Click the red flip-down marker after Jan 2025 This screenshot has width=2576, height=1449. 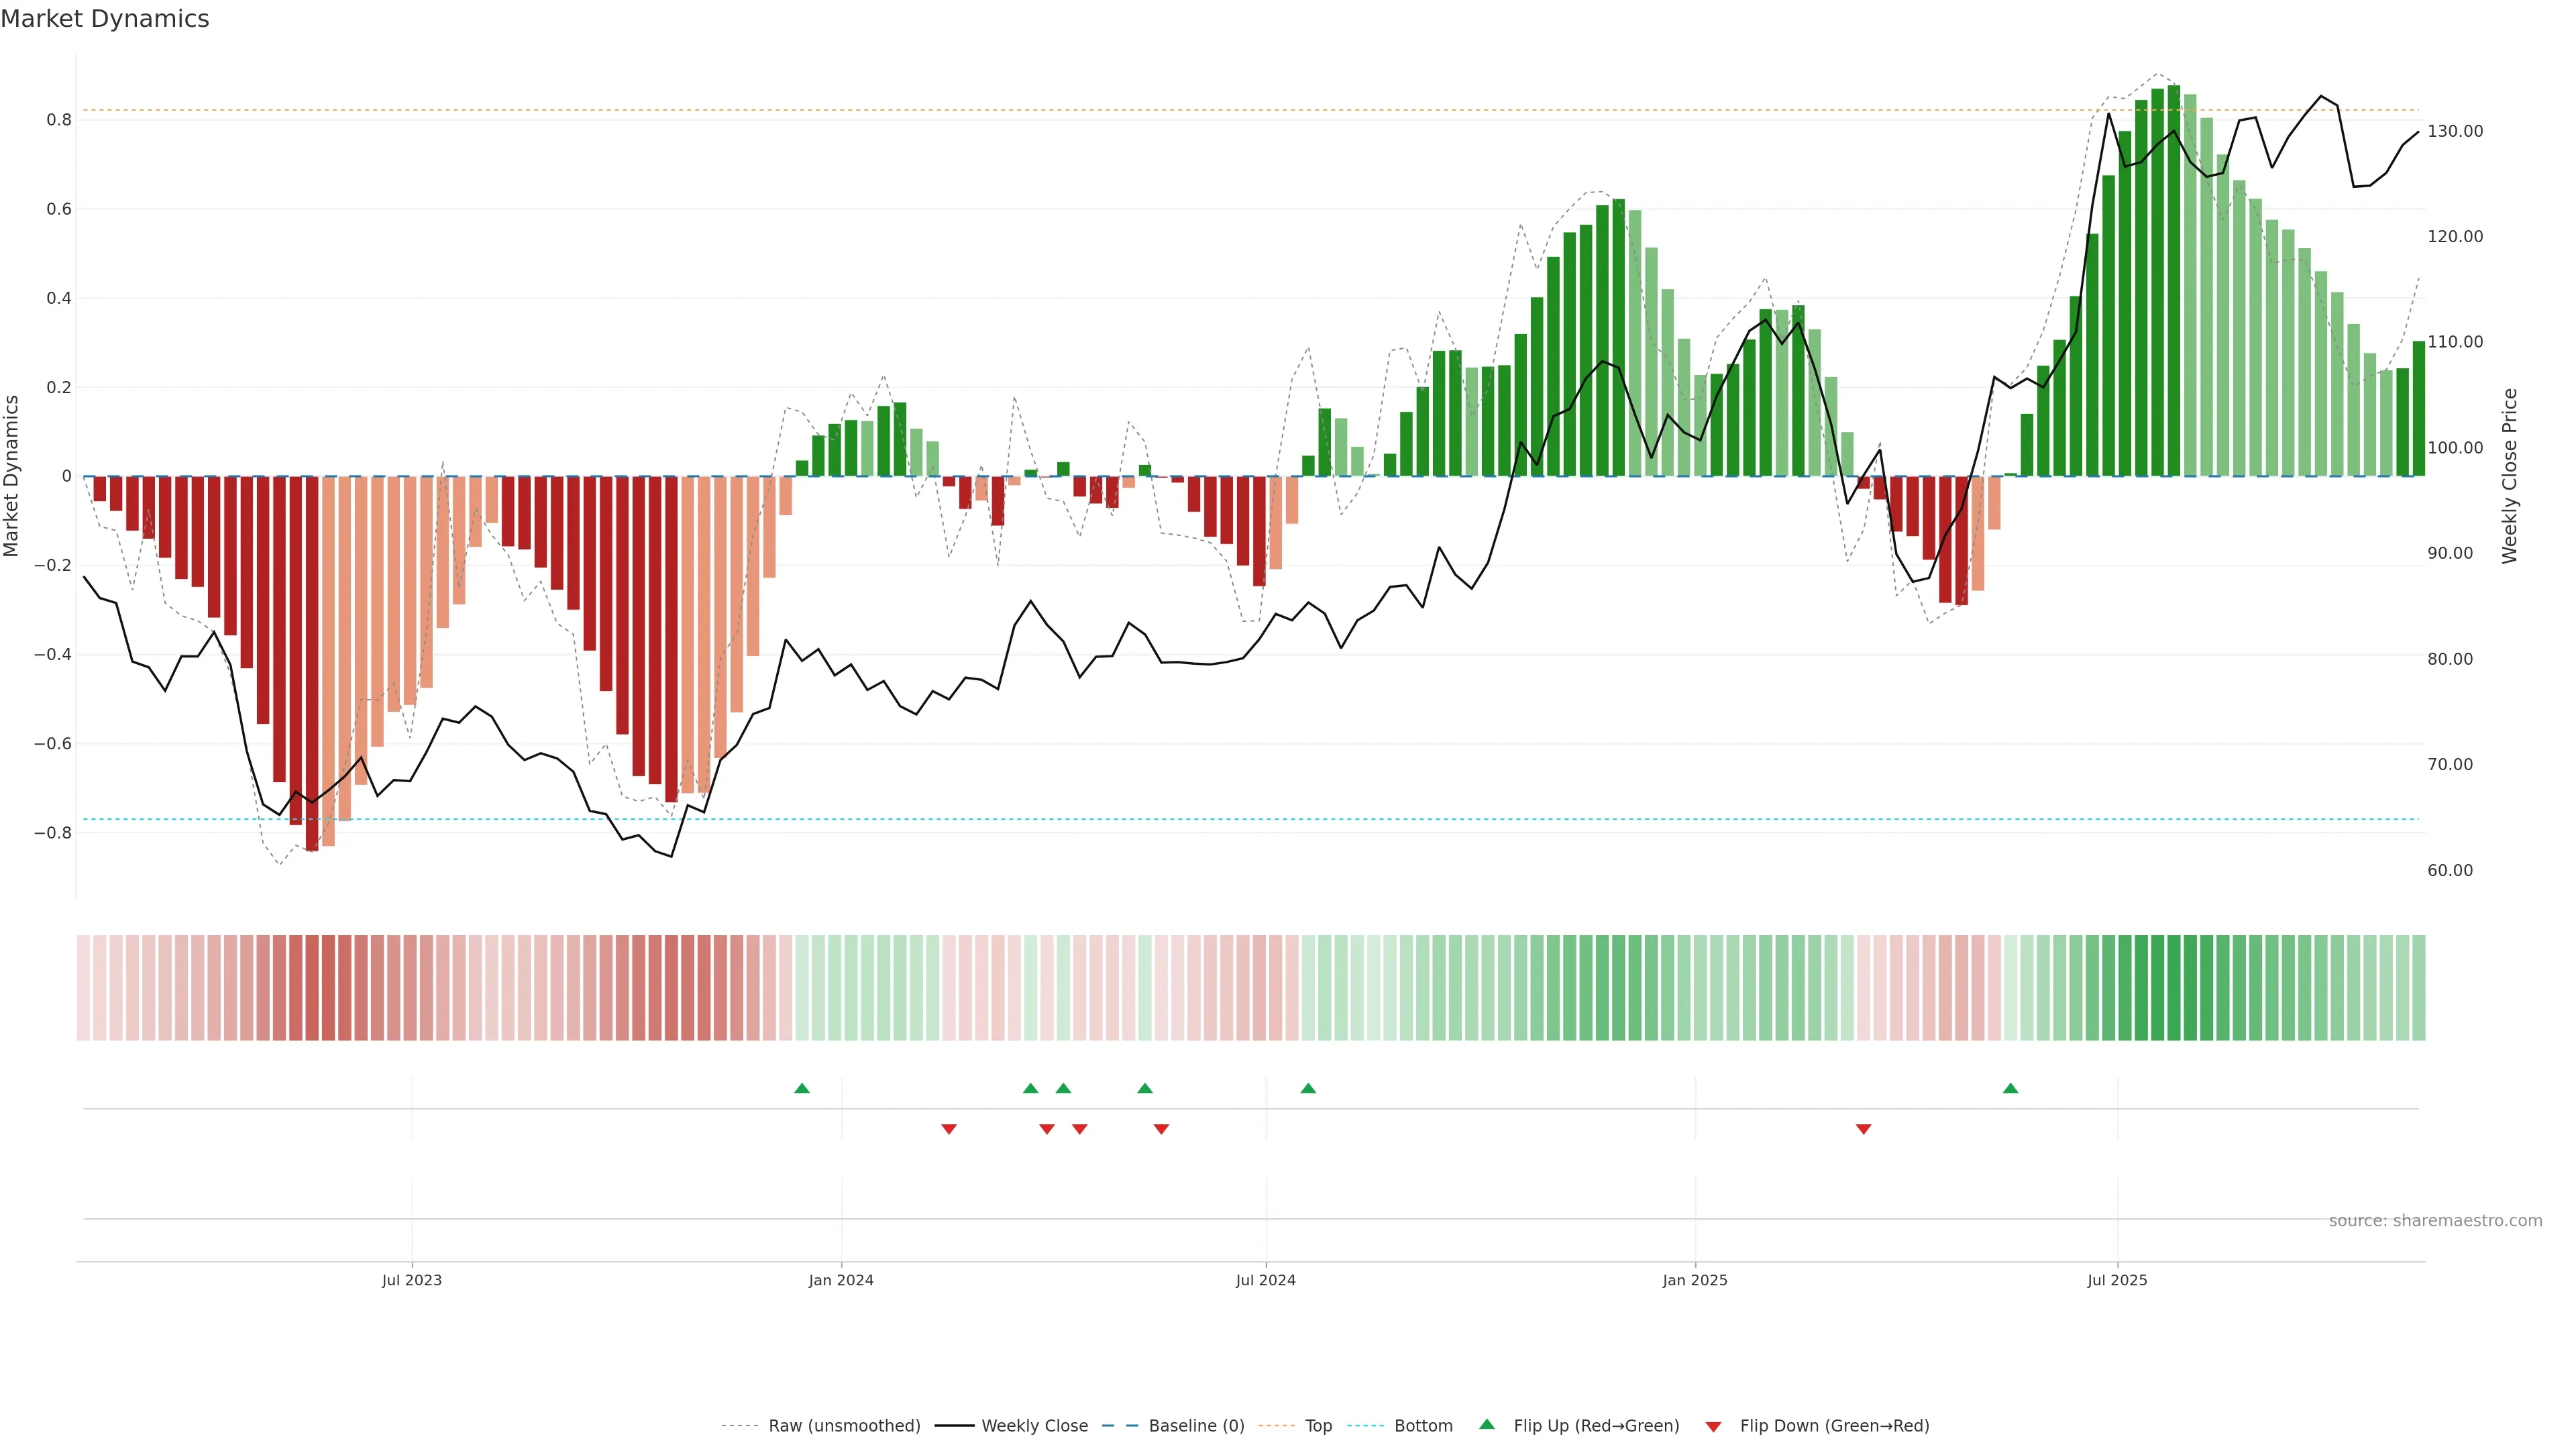(x=1863, y=1129)
